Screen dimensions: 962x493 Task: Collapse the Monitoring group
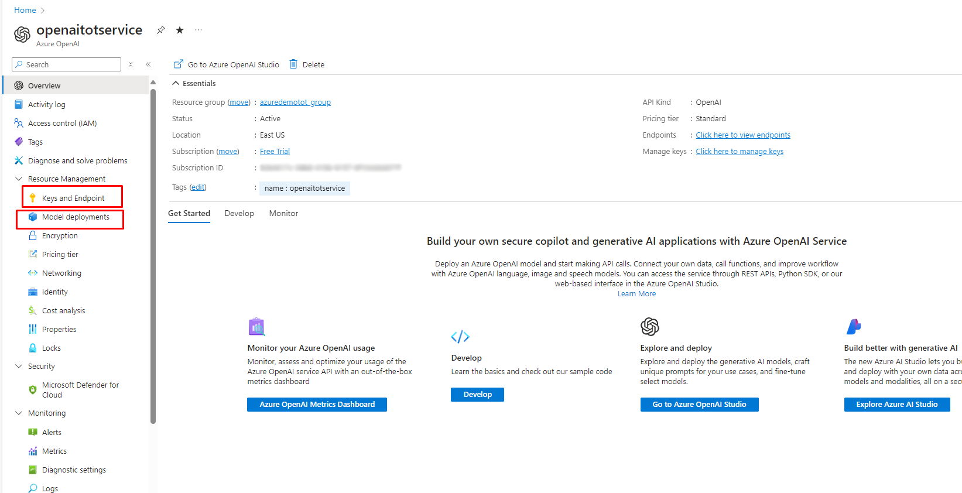pos(19,413)
